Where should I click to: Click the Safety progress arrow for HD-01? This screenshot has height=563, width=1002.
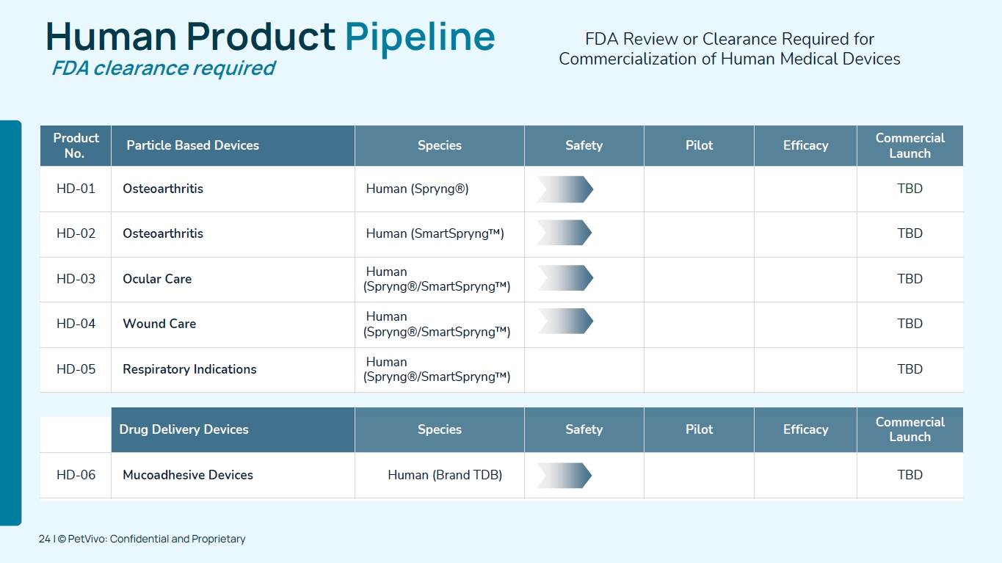tap(564, 189)
